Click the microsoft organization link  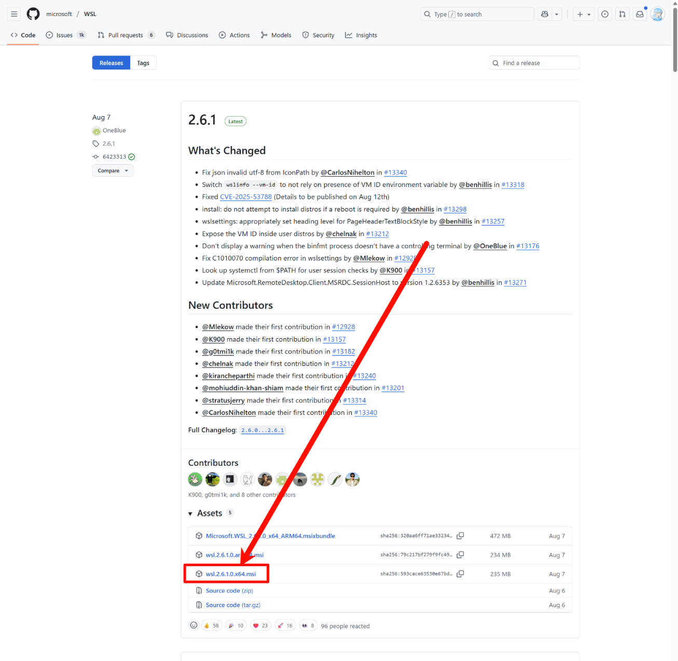(59, 14)
